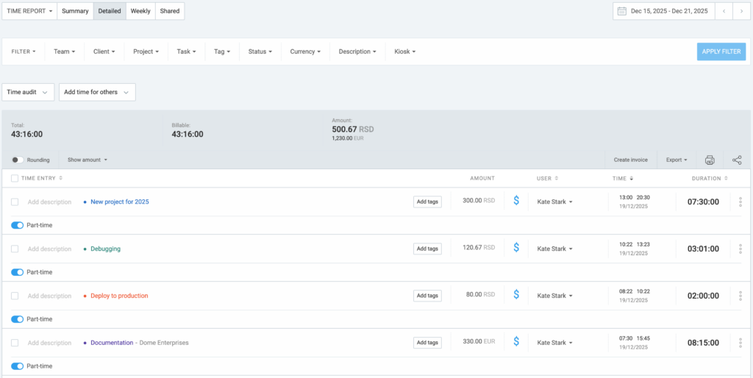The image size is (753, 378).
Task: Click Add description field for Documentation entry
Action: (49, 343)
